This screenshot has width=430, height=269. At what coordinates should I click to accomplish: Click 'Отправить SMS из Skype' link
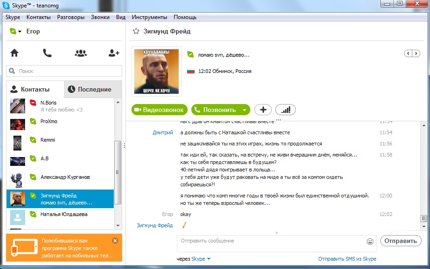point(347,259)
